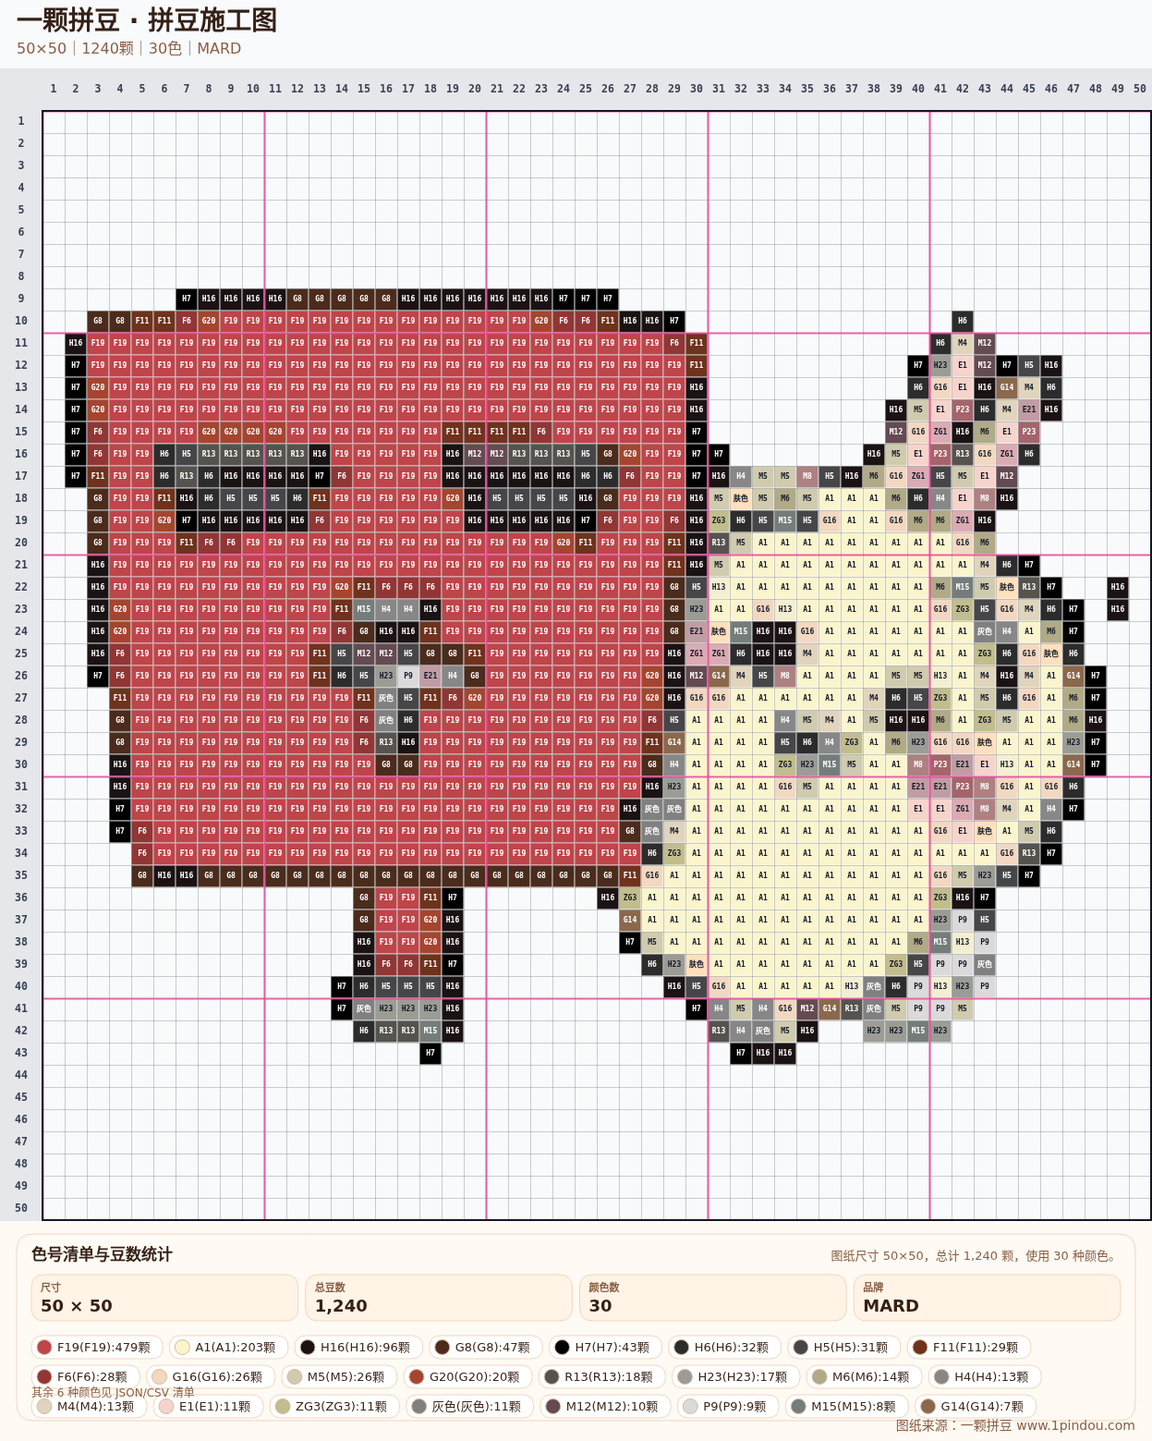Click the 尺寸 50 × 50 stat card
This screenshot has height=1441, width=1152.
pos(164,1298)
